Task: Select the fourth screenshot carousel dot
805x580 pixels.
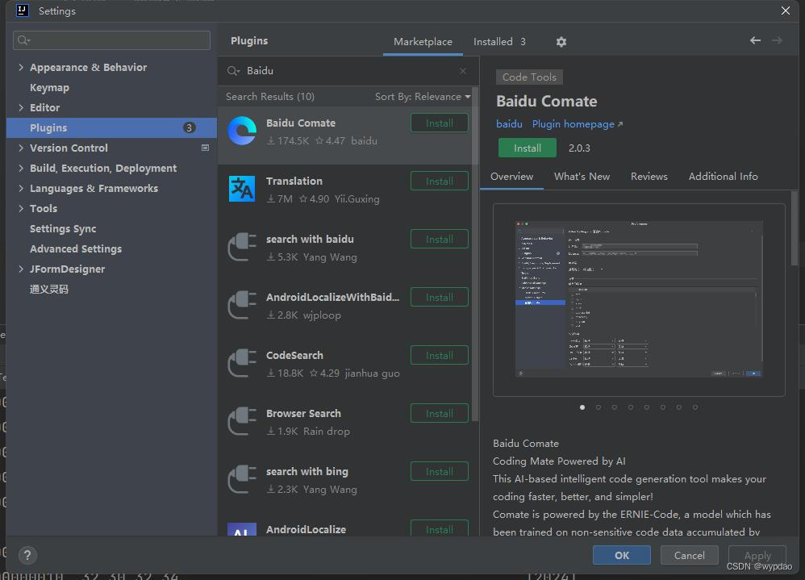Action: (631, 407)
